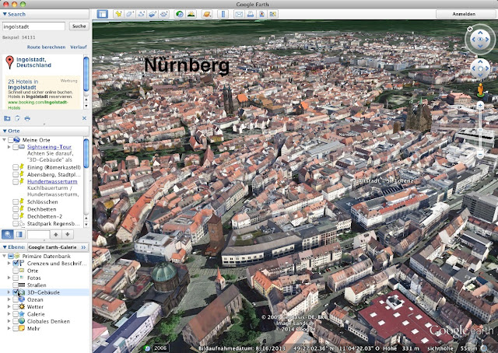Copy search result to clipboard icon

point(17,118)
